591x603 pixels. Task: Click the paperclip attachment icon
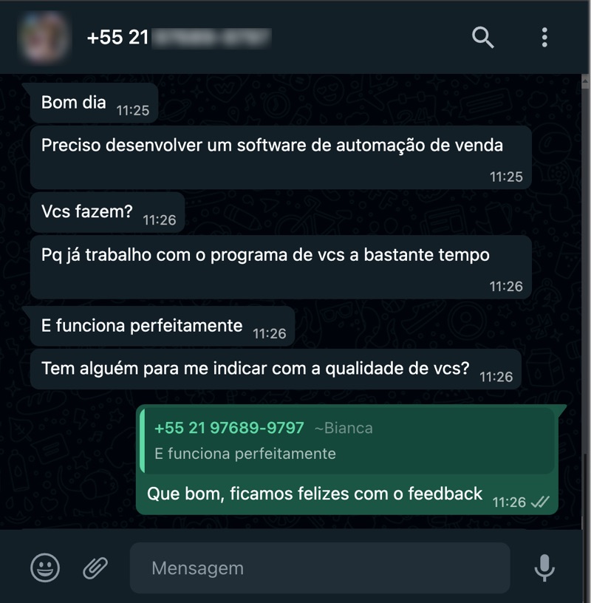pos(95,568)
